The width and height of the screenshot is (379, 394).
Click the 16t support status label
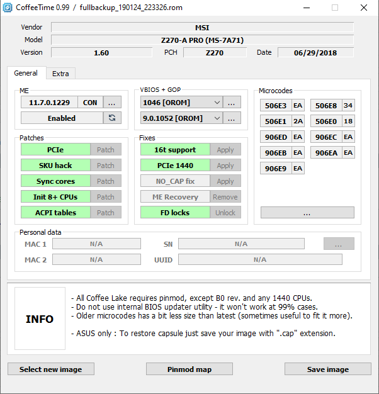(175, 150)
